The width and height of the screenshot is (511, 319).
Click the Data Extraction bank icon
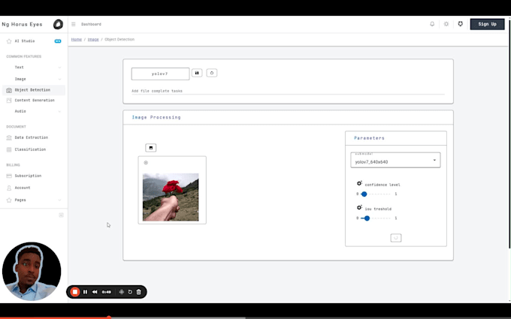tap(9, 137)
